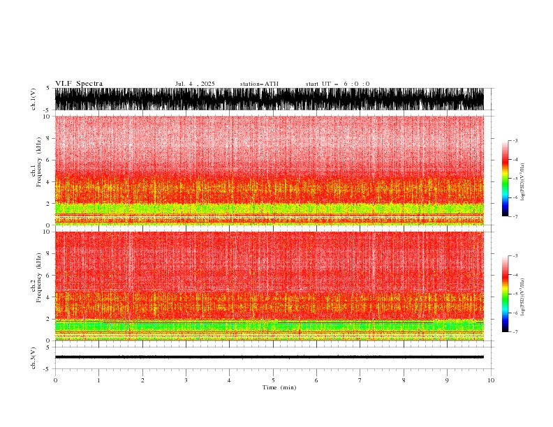Click the "2" kHz tick of ch.1 spectrogram
This screenshot has width=553, height=427.
[48, 204]
